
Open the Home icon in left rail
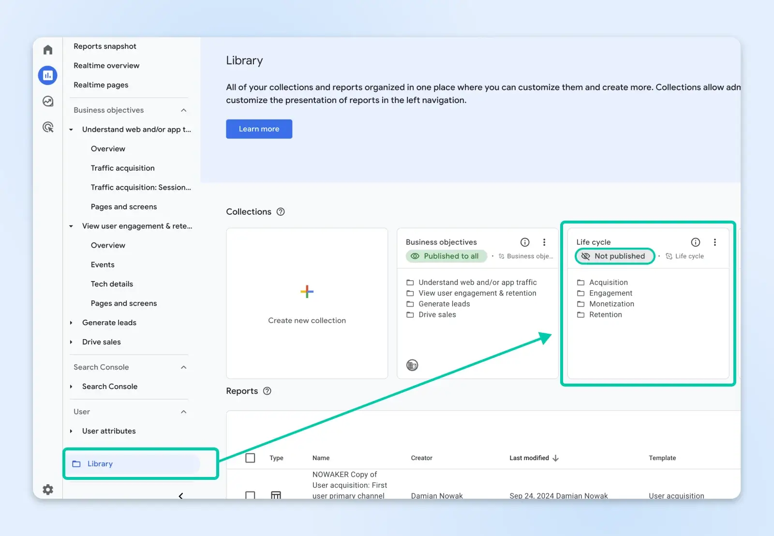tap(48, 50)
